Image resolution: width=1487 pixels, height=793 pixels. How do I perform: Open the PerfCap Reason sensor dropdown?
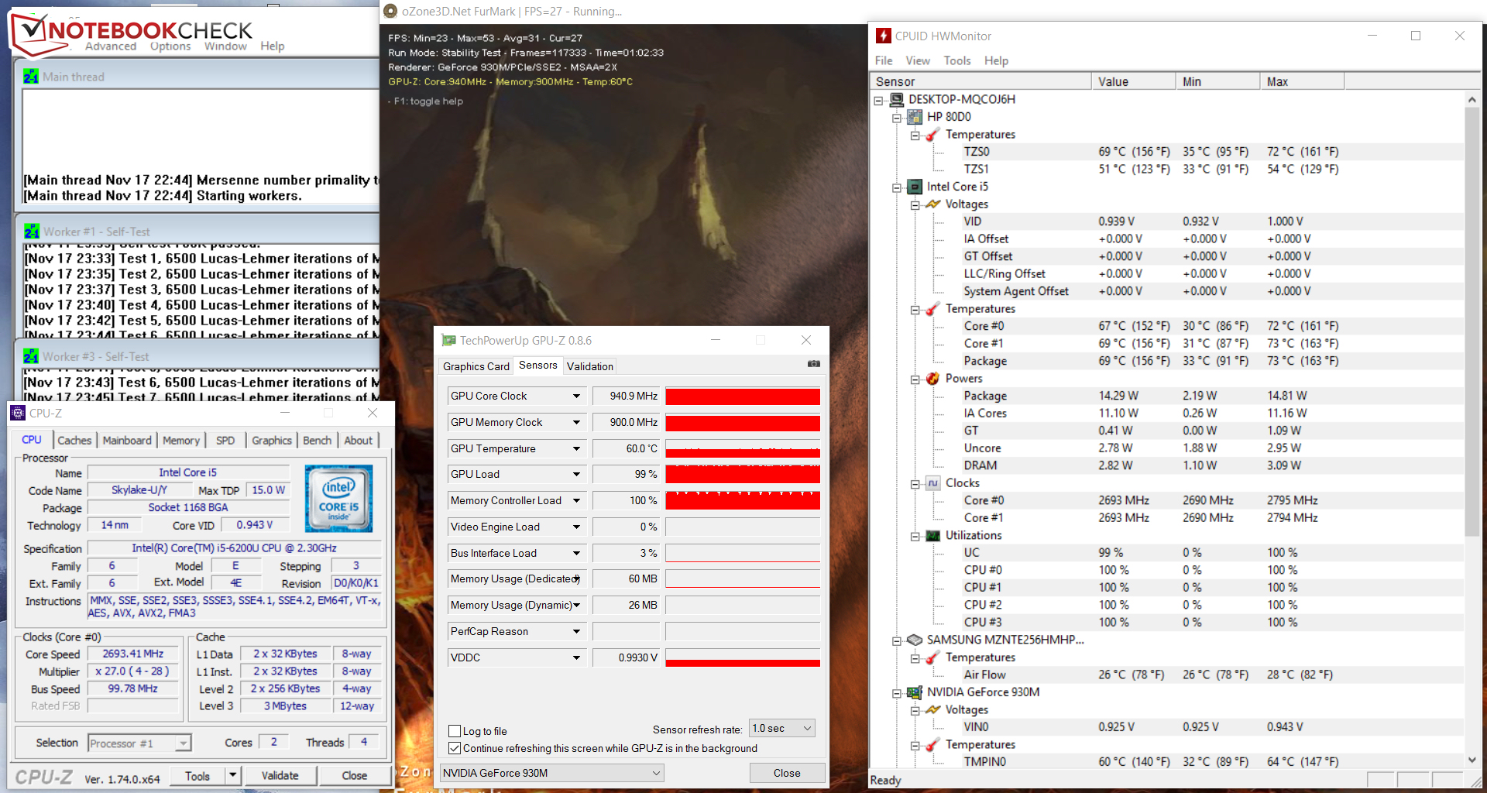[x=576, y=631]
